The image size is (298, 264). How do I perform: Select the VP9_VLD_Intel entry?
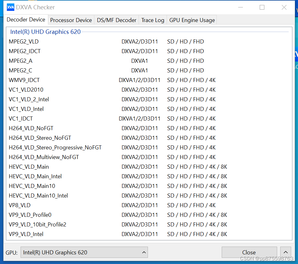tap(149, 234)
